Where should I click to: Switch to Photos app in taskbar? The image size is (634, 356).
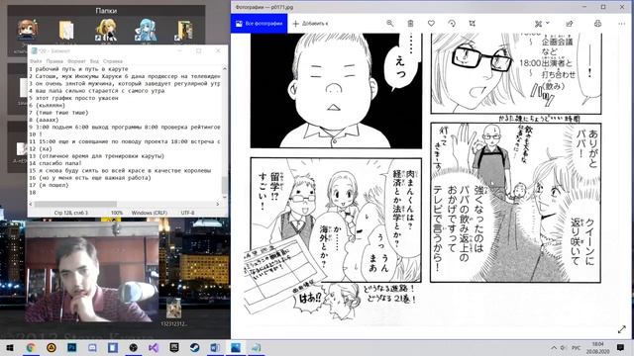[x=236, y=347]
